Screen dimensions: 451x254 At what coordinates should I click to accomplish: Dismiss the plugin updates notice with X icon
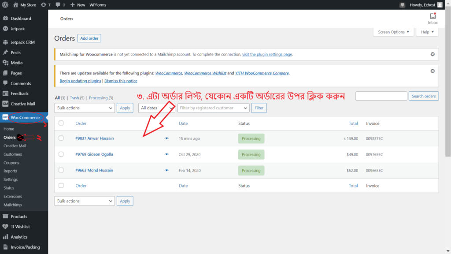click(433, 71)
